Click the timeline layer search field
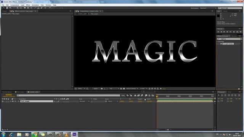244x137 pixels. click(x=68, y=96)
